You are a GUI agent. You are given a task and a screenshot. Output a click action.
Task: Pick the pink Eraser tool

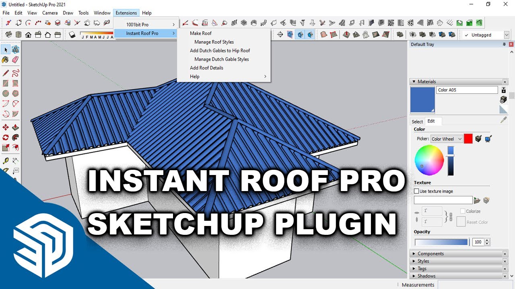pyautogui.click(x=15, y=60)
